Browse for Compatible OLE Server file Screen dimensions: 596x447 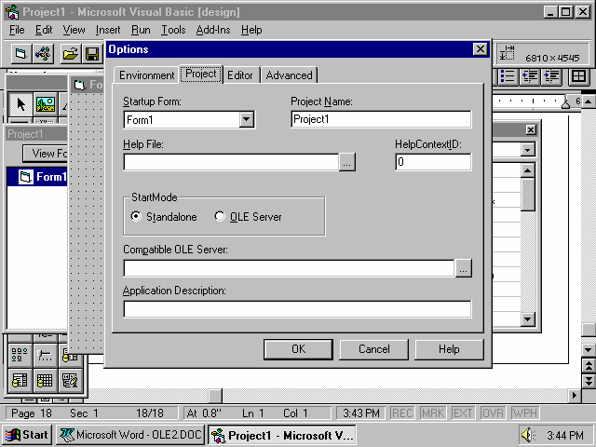pos(464,268)
